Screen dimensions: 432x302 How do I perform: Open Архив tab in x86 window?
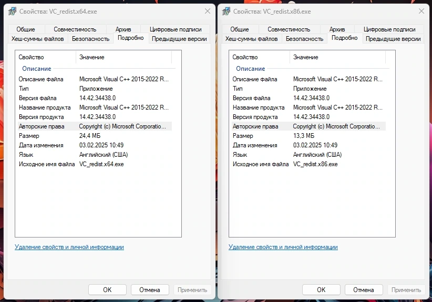tap(337, 29)
